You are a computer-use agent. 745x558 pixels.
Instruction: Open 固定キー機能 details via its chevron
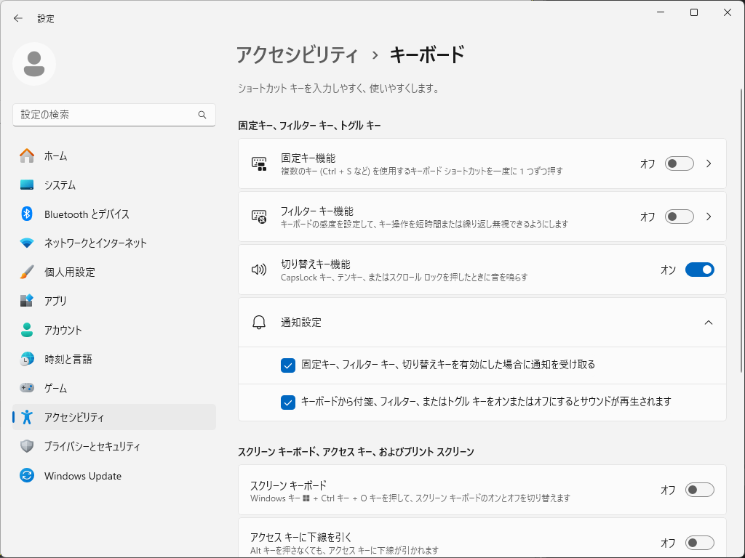(x=709, y=163)
